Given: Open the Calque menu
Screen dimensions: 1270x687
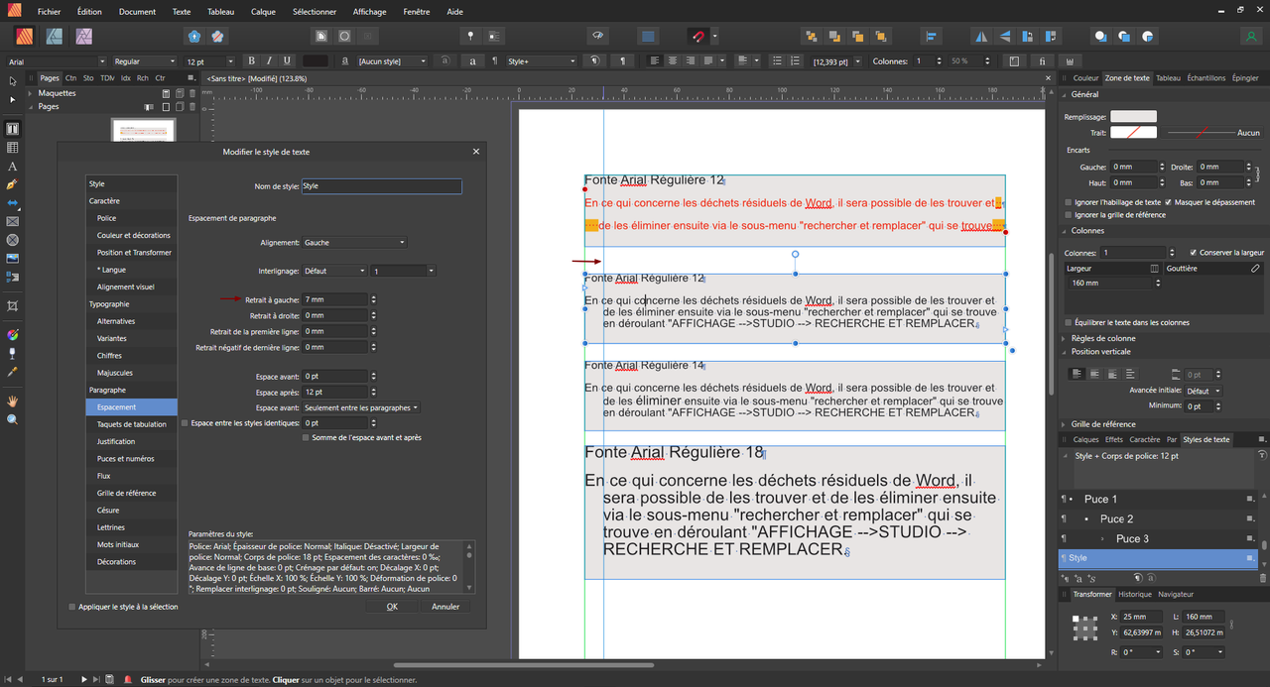Looking at the screenshot, I should (263, 12).
